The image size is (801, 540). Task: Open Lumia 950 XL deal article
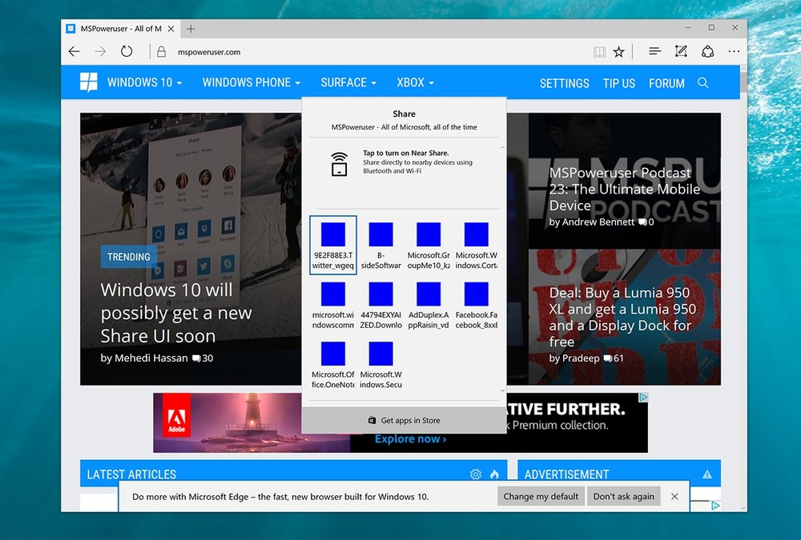click(622, 317)
